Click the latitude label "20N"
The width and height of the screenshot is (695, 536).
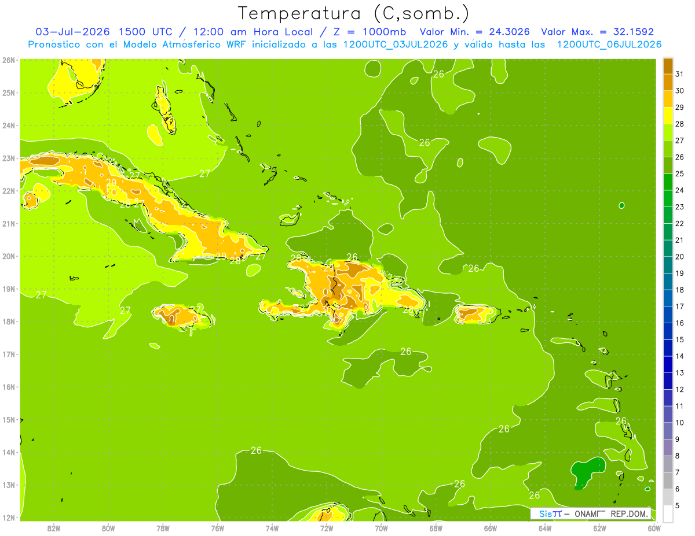8,256
